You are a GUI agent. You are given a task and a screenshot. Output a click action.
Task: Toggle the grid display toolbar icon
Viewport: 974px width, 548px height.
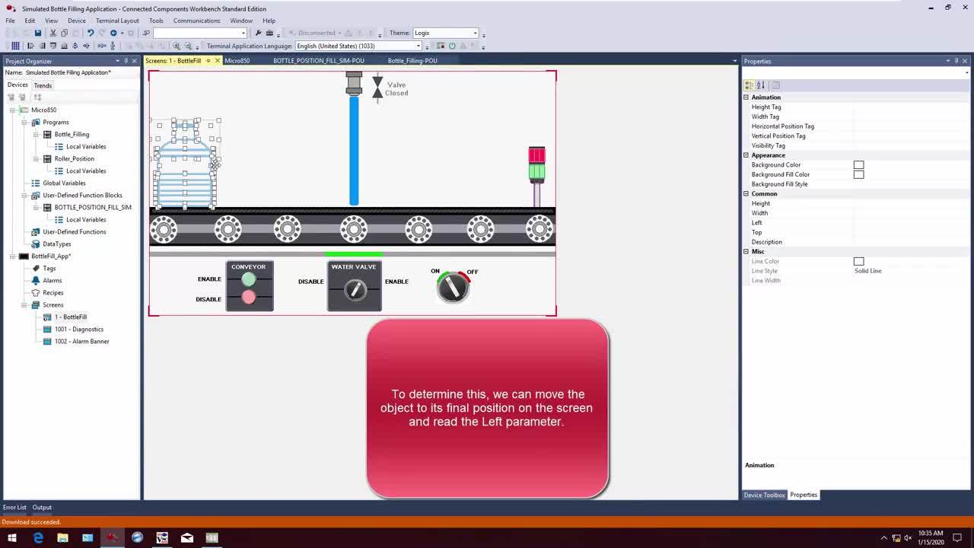[15, 46]
